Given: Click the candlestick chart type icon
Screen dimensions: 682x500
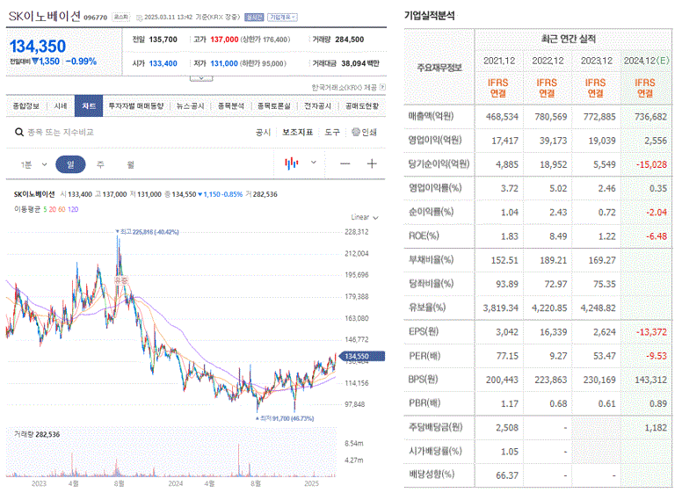Looking at the screenshot, I should (292, 163).
